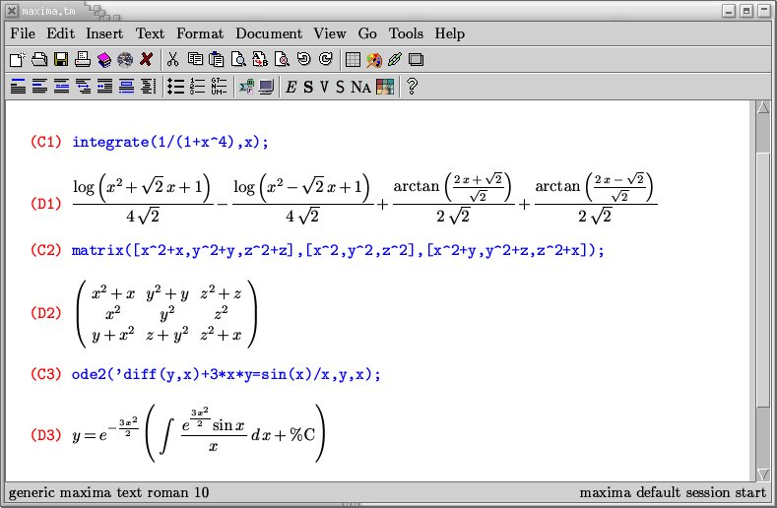Cut selection with the scissors icon

[172, 59]
